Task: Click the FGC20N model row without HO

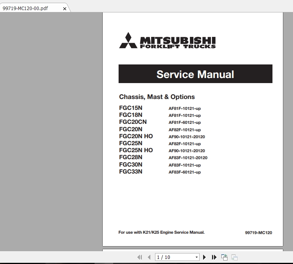Action: [x=131, y=129]
